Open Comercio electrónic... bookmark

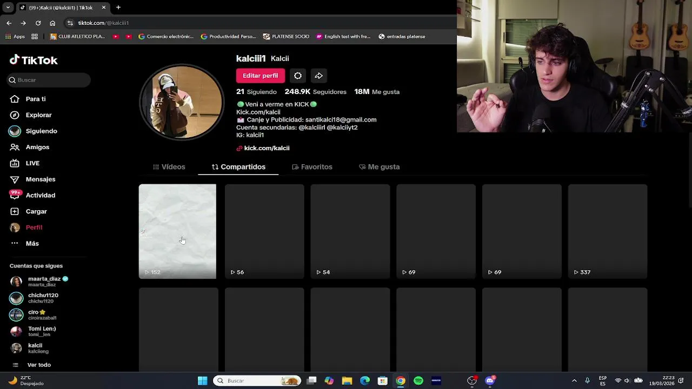click(166, 37)
